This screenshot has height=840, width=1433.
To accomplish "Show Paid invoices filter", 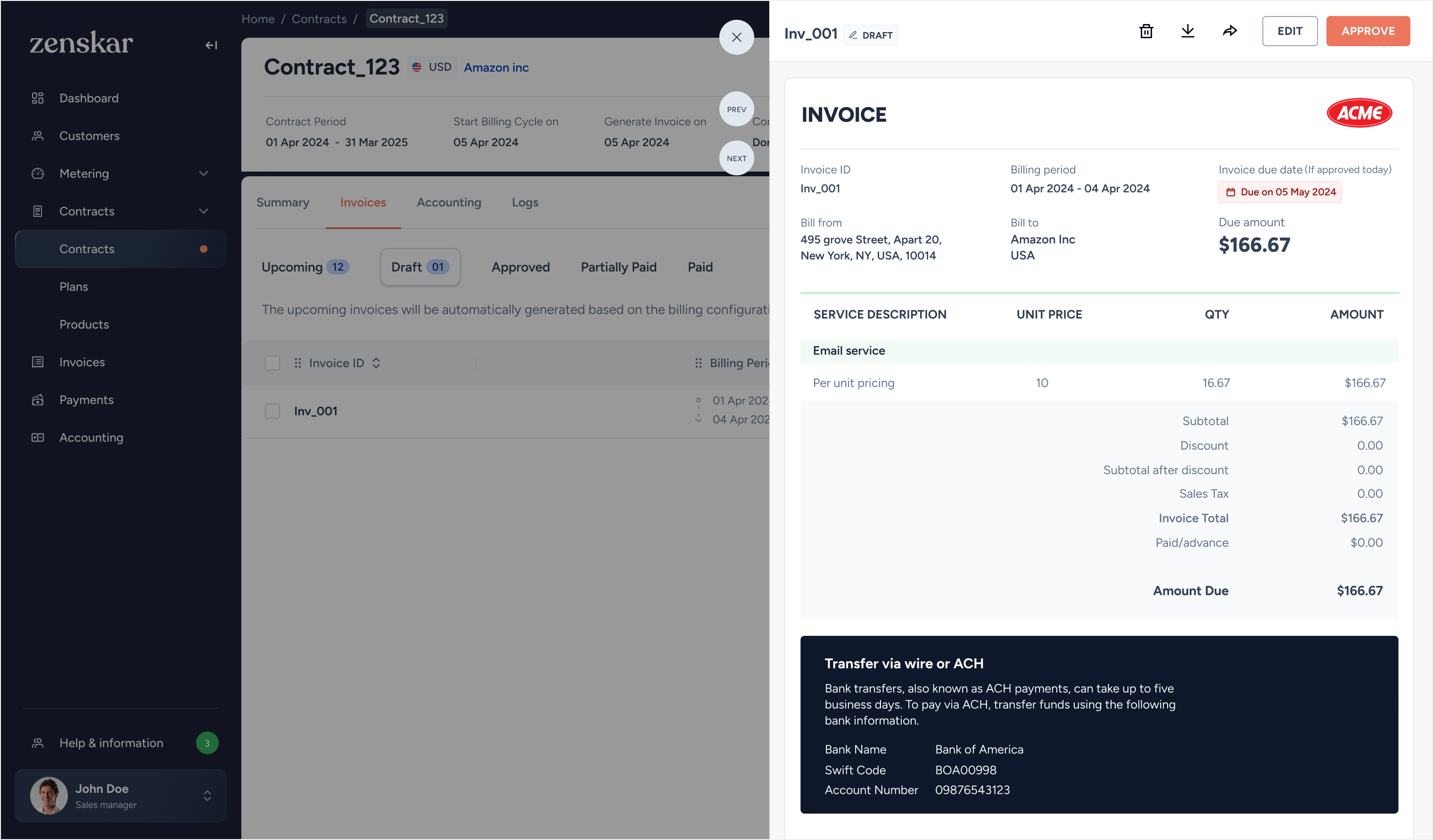I will pyautogui.click(x=700, y=267).
